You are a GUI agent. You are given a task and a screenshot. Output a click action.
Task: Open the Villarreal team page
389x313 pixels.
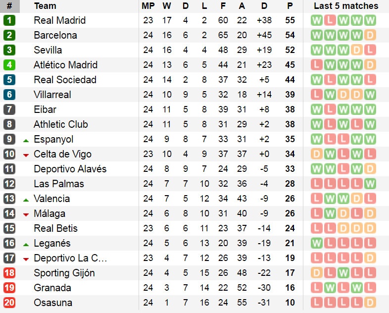coord(52,95)
